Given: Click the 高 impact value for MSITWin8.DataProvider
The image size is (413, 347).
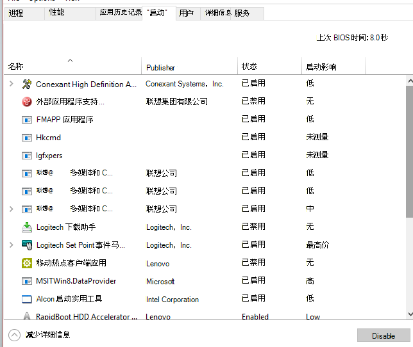Looking at the screenshot, I should pyautogui.click(x=310, y=281).
